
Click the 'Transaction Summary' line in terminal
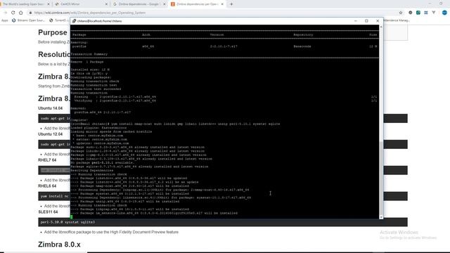coord(89,54)
